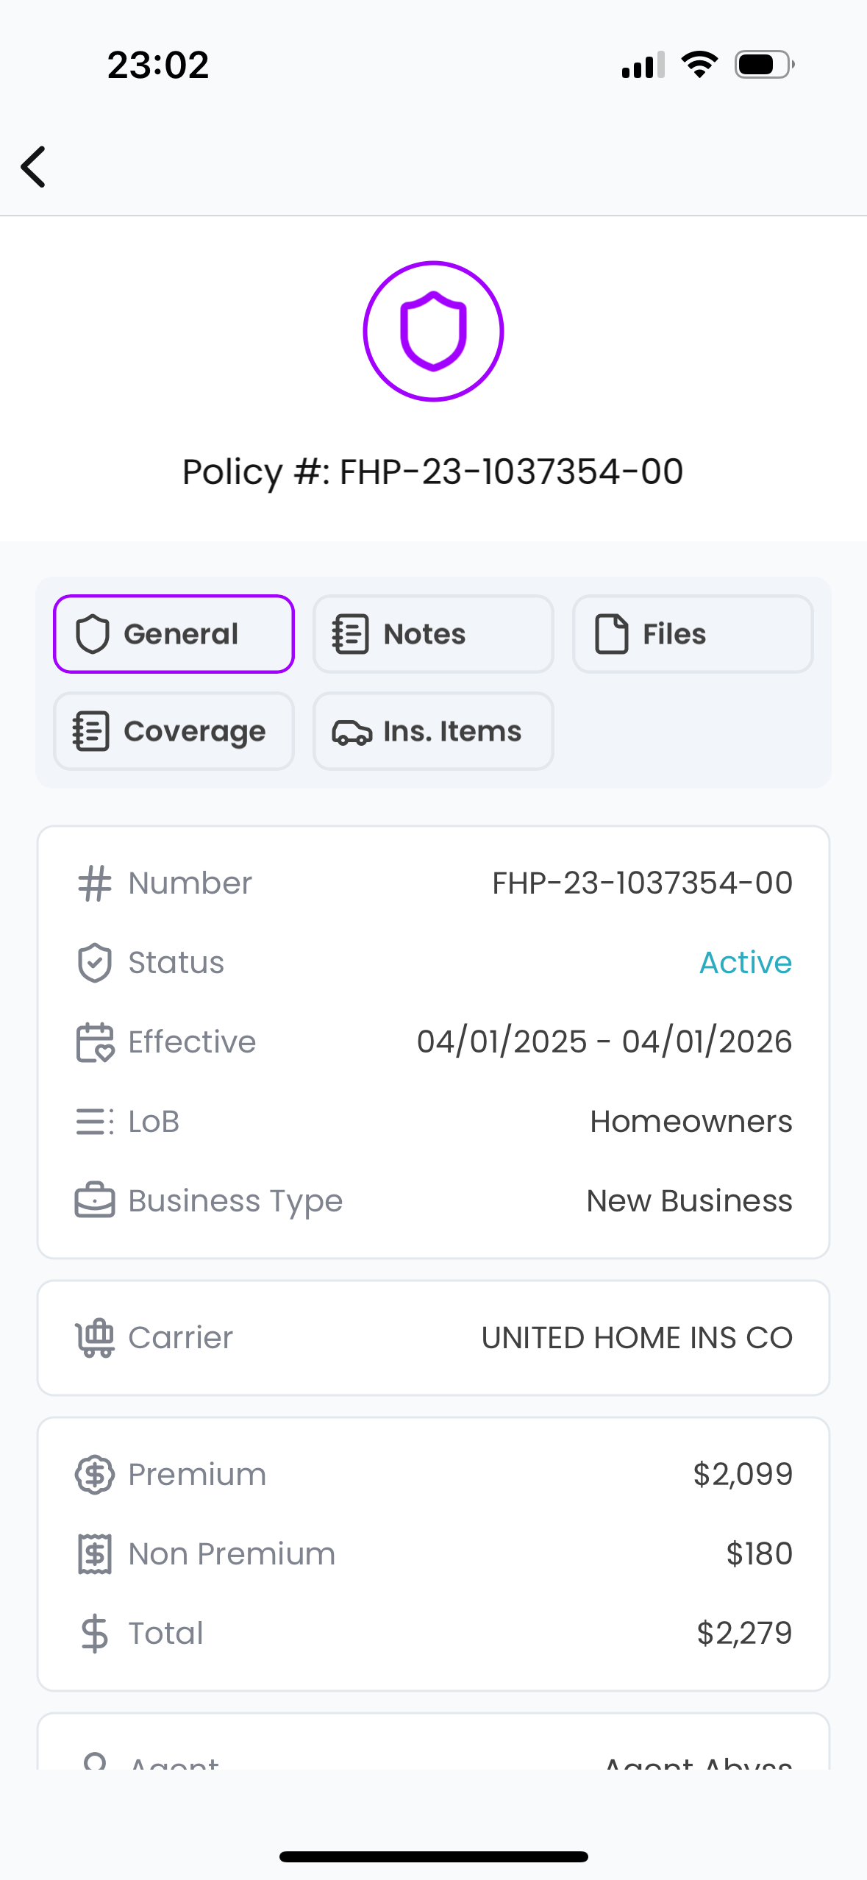Click the receipt icon beside Non Premium
This screenshot has height=1880, width=867.
tap(95, 1554)
